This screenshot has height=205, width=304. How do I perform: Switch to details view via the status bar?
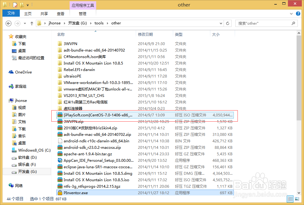tap(290, 199)
